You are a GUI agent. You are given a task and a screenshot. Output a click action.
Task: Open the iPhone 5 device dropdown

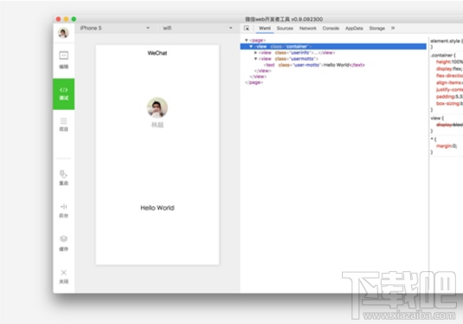114,28
